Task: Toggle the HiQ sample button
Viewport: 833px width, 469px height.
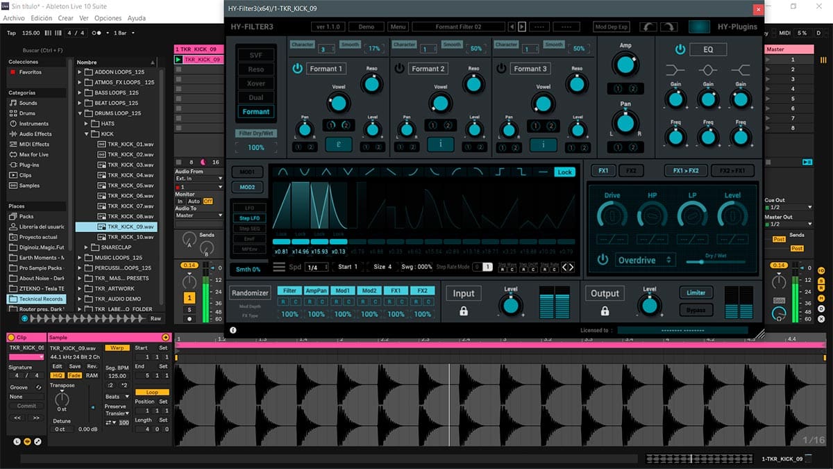Action: (58, 375)
